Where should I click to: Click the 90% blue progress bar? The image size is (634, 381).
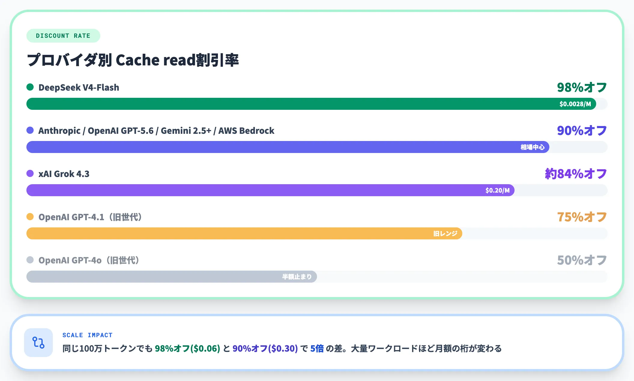(x=288, y=147)
